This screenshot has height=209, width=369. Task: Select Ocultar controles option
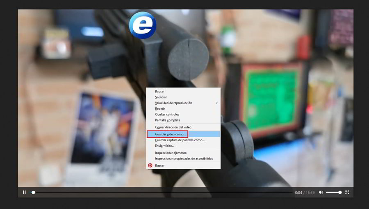[x=167, y=114]
